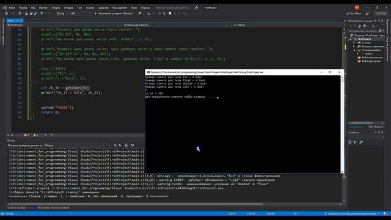Open the Проект menu
Image resolution: width=391 pixels, height=220 pixels.
click(43, 8)
